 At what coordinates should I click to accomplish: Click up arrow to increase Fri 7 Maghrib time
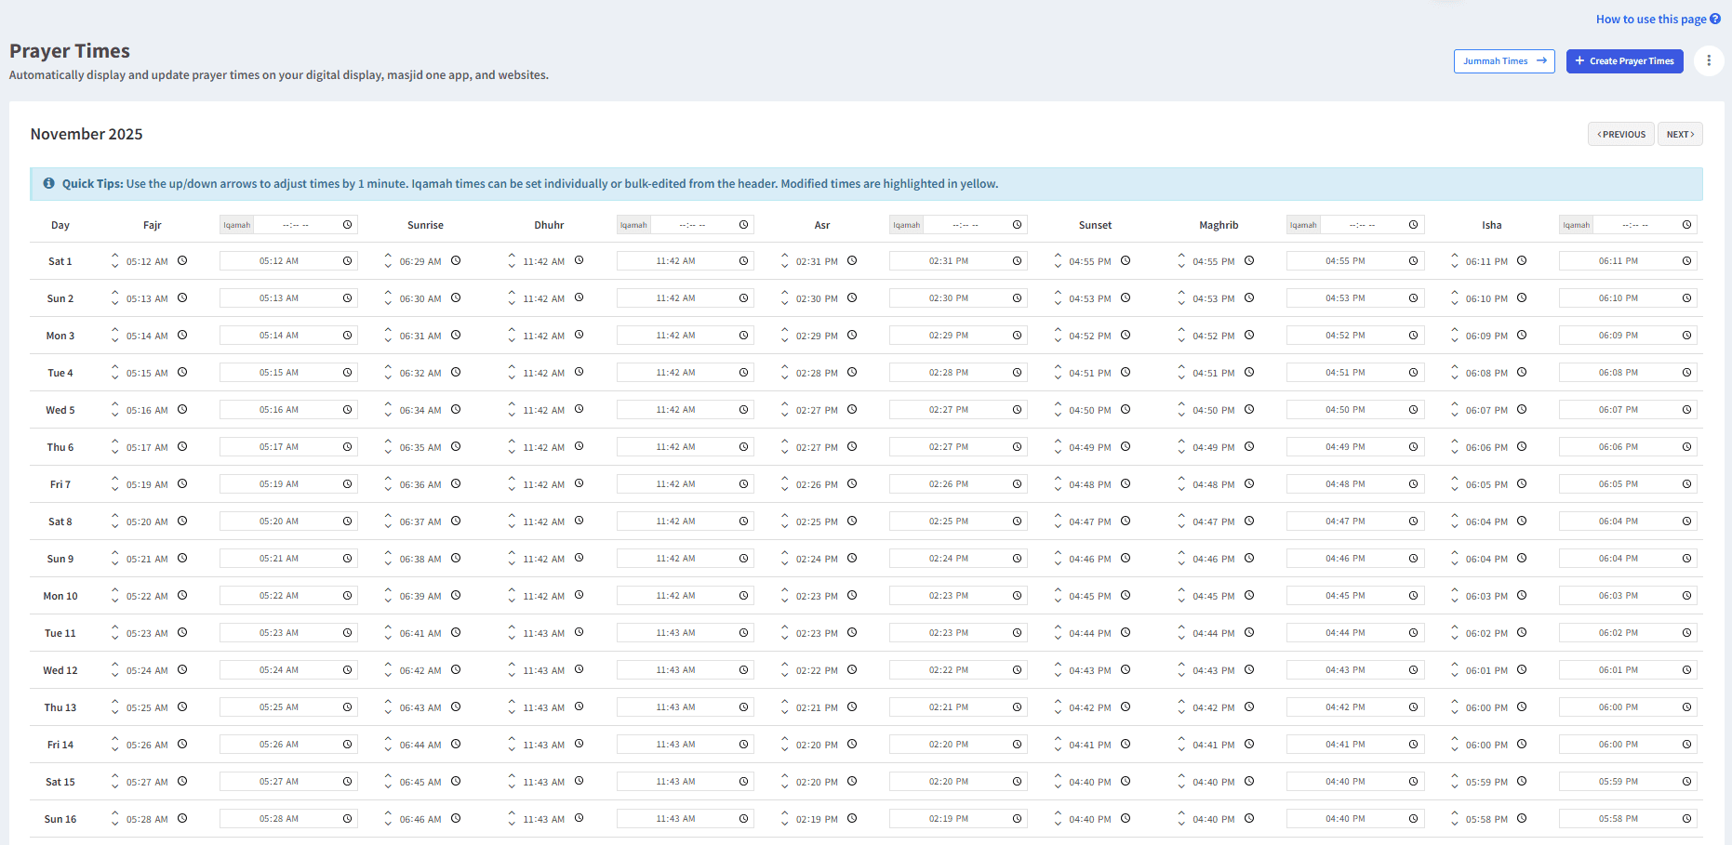point(1181,479)
